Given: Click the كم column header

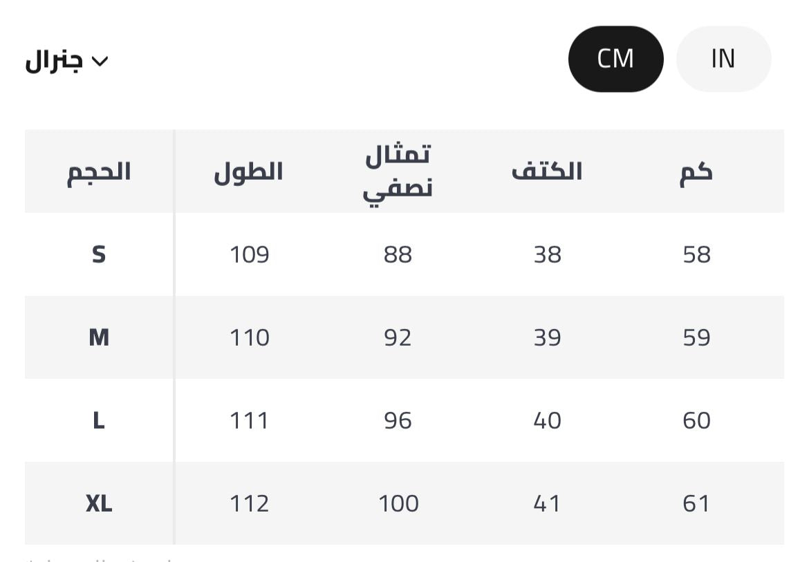Looking at the screenshot, I should pos(696,171).
